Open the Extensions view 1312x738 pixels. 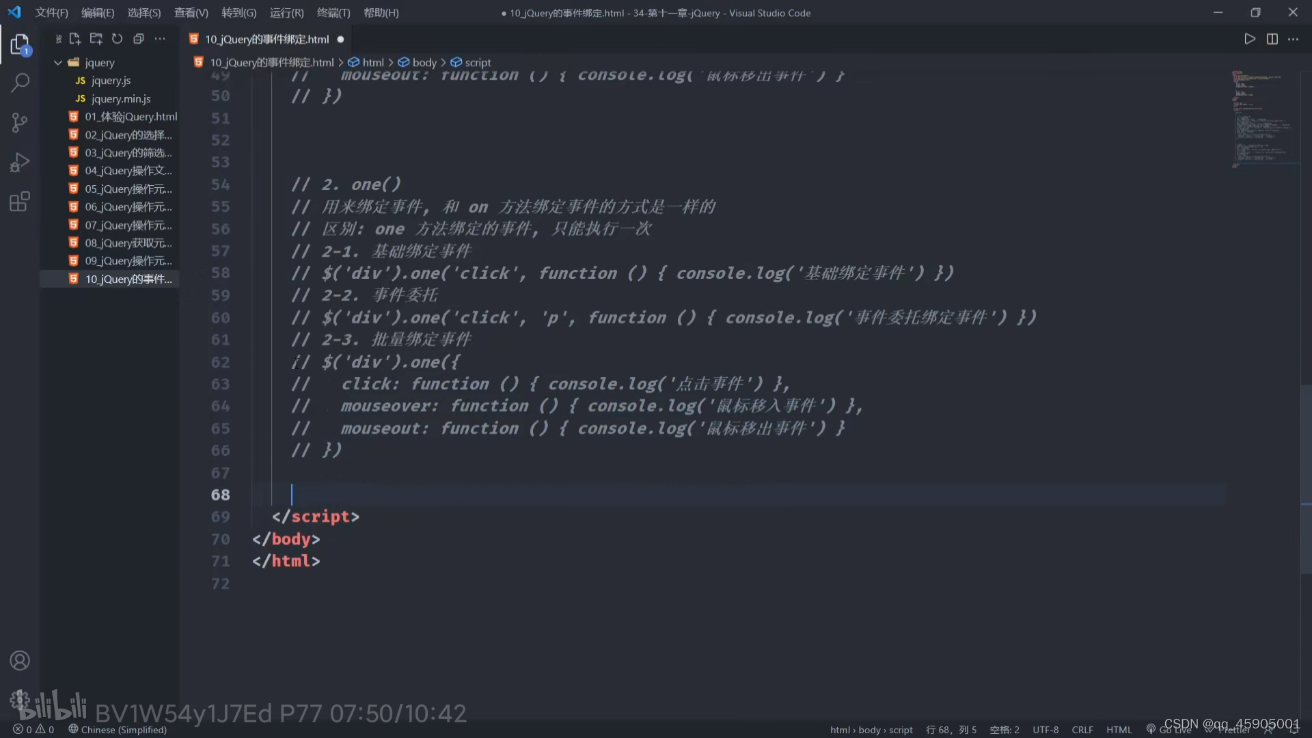20,202
